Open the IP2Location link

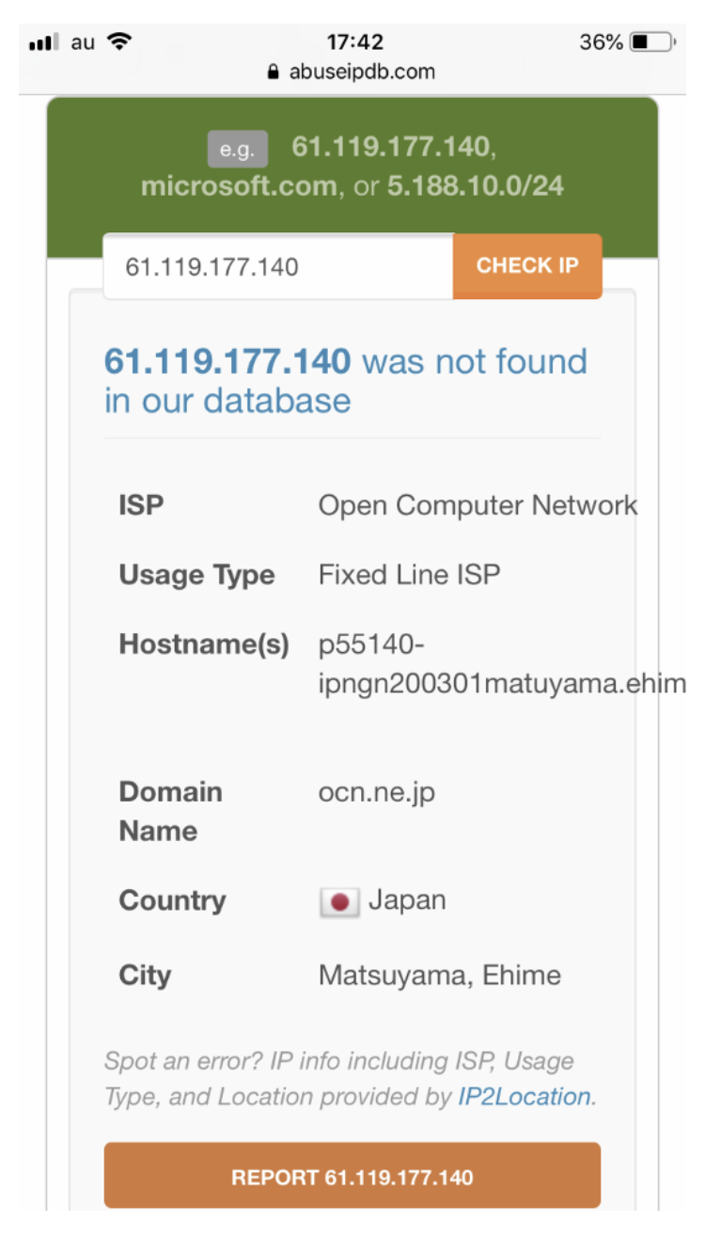pyautogui.click(x=525, y=1097)
